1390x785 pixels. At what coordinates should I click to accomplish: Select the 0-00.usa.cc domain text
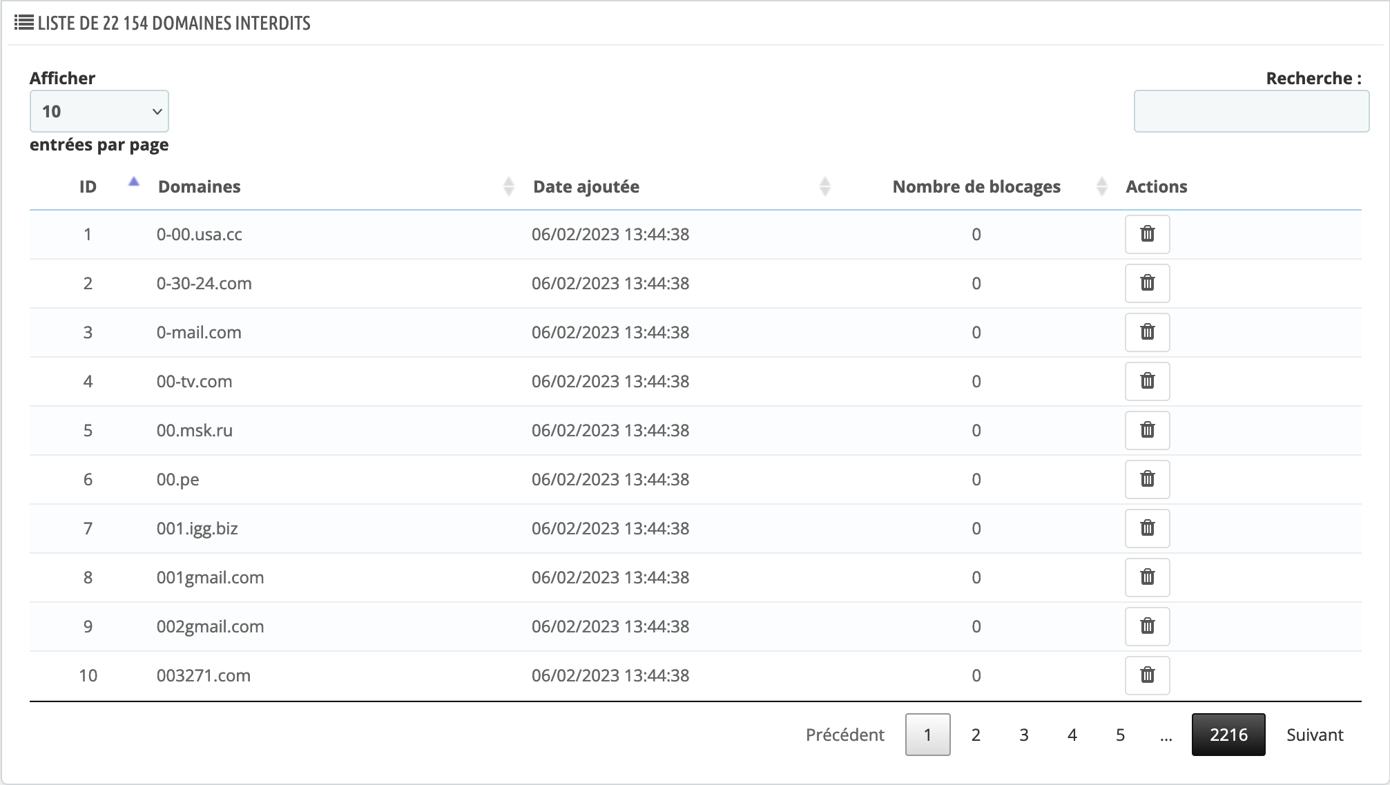tap(199, 234)
